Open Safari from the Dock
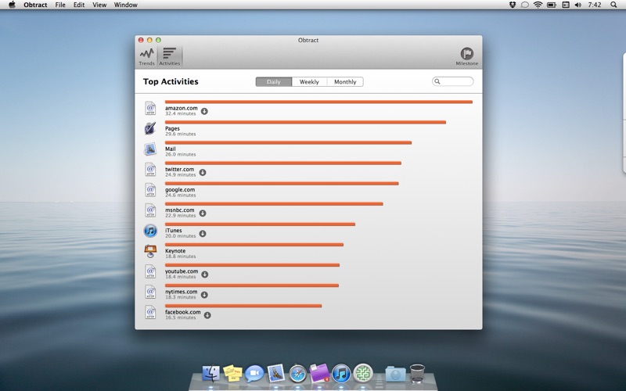 298,374
